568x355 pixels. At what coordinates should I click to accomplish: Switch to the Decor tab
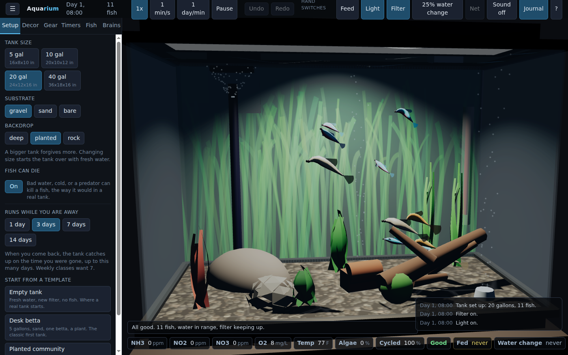[x=30, y=25]
